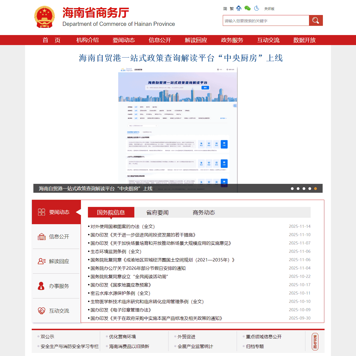Click the 双公示 footer link

[x=47, y=337]
